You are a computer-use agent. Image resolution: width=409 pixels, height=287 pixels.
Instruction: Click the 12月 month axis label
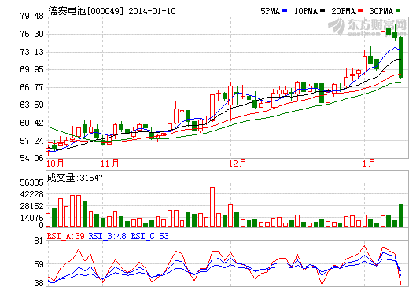tap(238, 164)
